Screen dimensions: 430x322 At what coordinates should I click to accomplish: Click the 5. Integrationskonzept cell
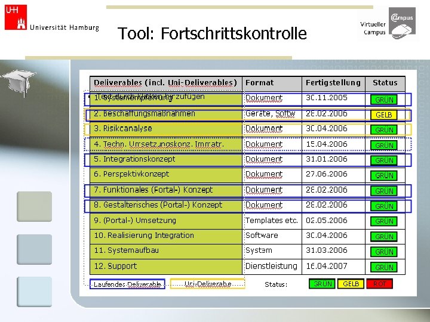[x=166, y=160]
